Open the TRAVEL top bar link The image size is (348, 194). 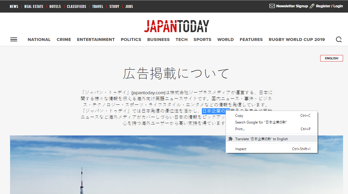click(98, 6)
